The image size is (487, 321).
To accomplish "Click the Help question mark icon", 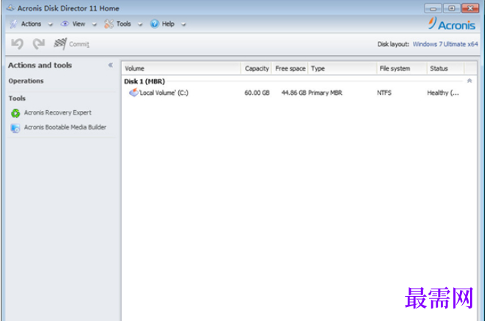I will click(x=154, y=24).
